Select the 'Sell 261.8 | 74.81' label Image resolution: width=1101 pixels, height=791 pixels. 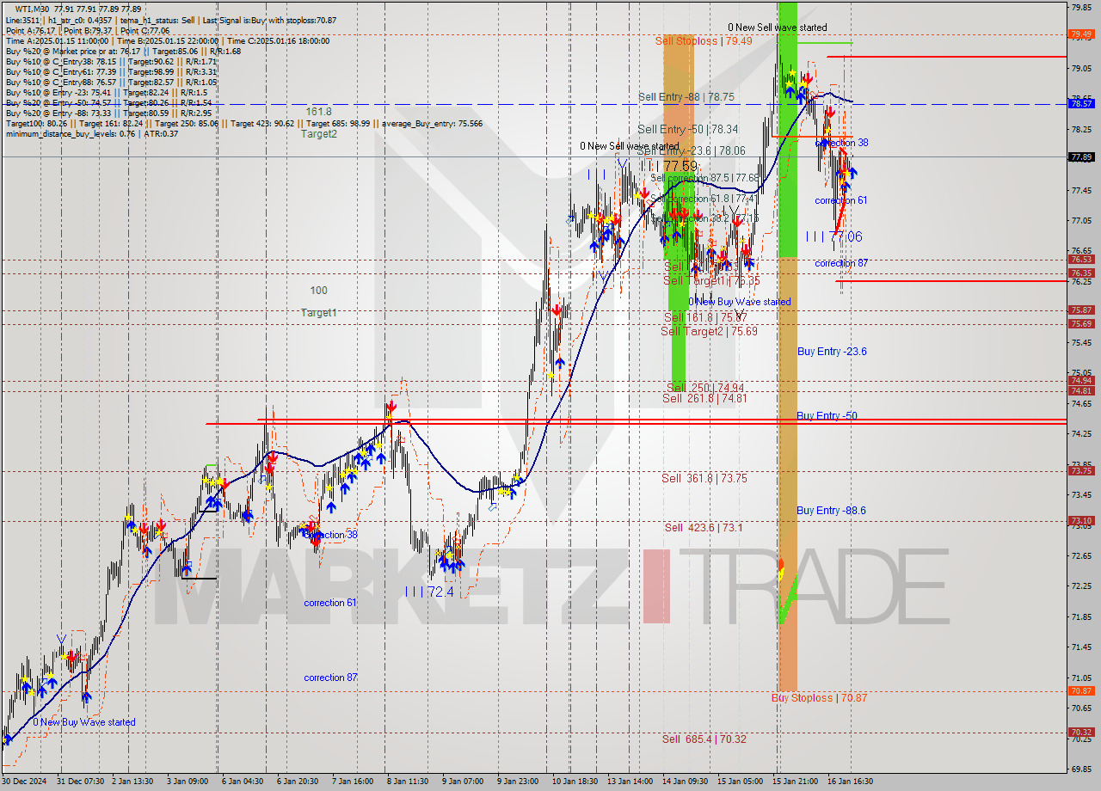[704, 398]
